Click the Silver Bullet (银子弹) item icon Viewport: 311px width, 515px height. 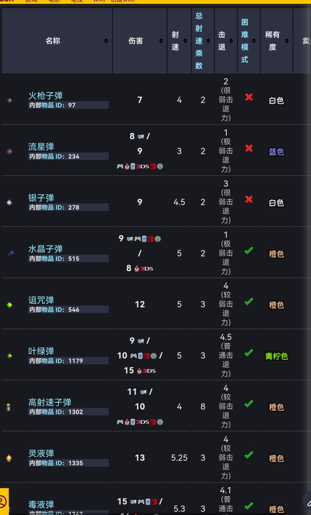10,203
